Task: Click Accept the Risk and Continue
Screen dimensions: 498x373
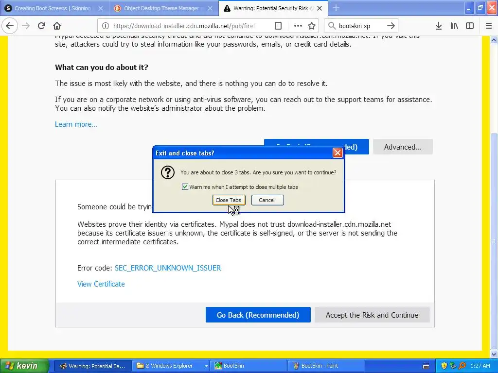Action: [x=372, y=315]
